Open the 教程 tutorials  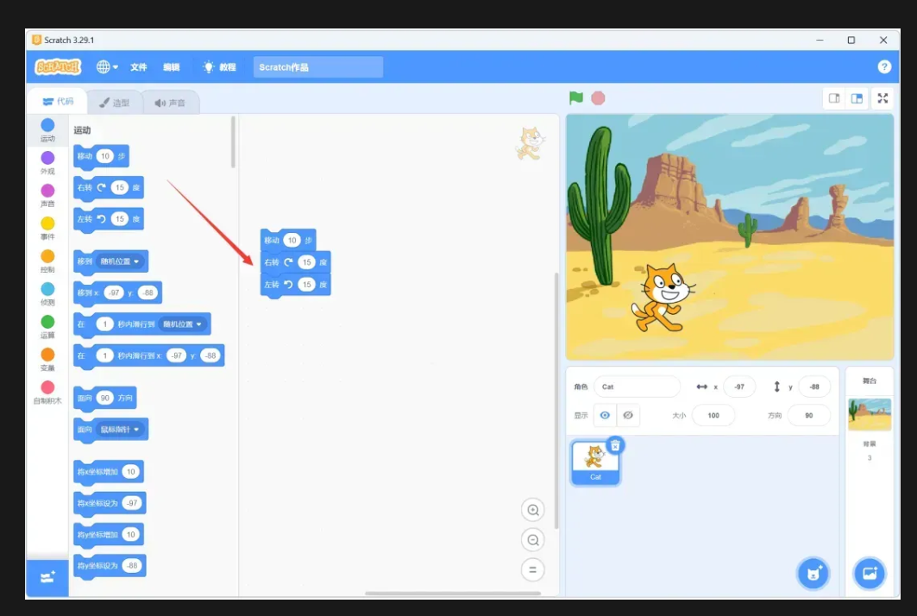(219, 67)
